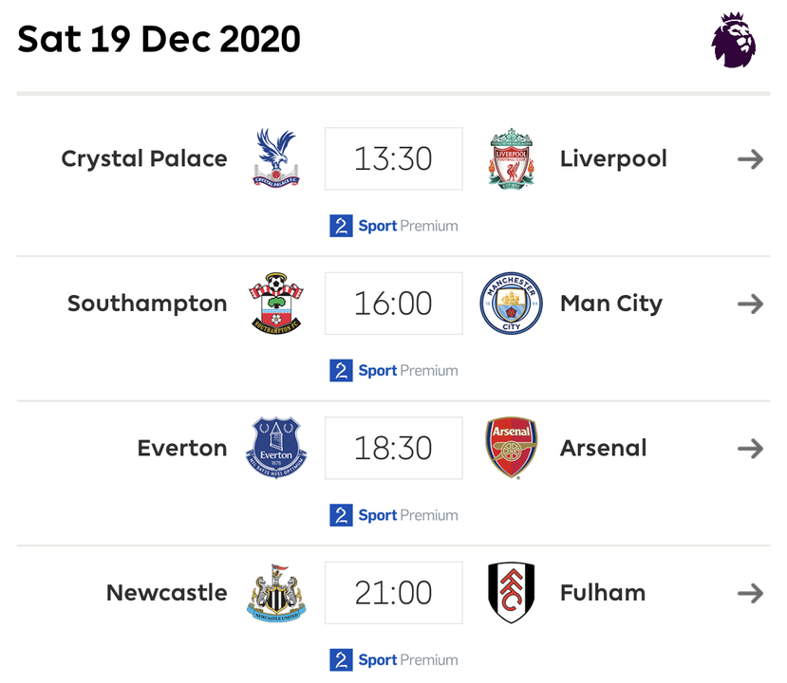Viewport: 787px width, 683px height.
Task: Open Southampton vs Man City match arrow
Action: [750, 304]
